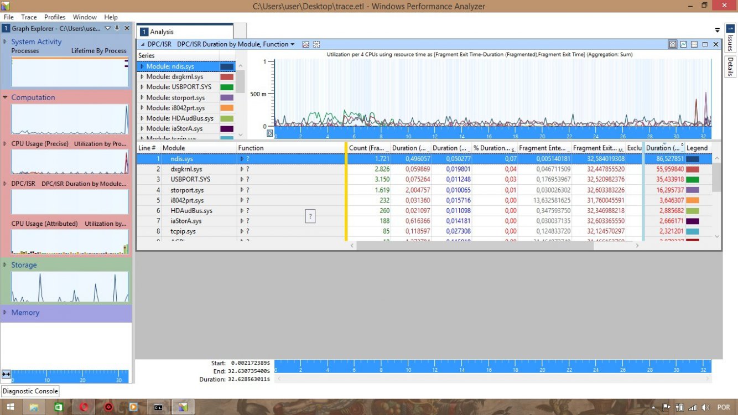Click the Processes lifetime thumbnail graph

tap(70, 72)
